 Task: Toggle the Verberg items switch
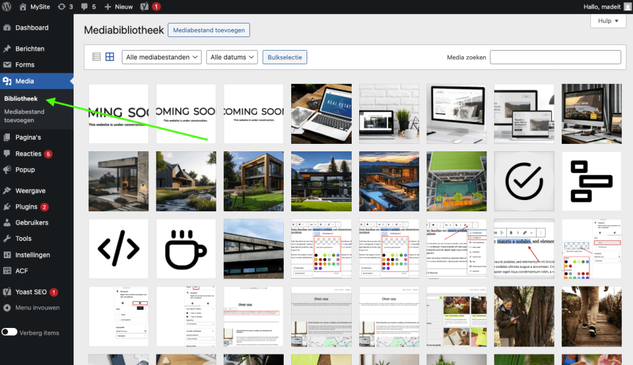9,332
